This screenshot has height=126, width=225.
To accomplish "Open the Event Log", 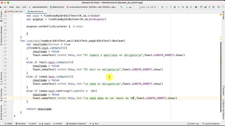I will click(193, 124).
